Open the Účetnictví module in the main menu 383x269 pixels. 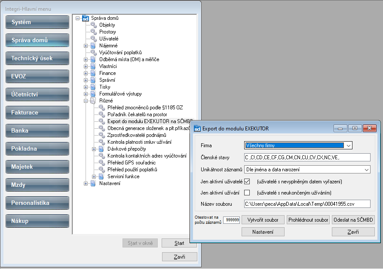click(37, 95)
